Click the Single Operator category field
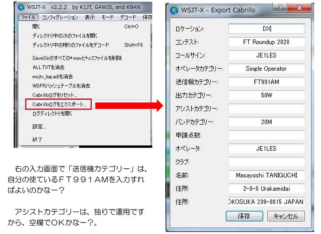The image size is (321, 234). pyautogui.click(x=266, y=69)
